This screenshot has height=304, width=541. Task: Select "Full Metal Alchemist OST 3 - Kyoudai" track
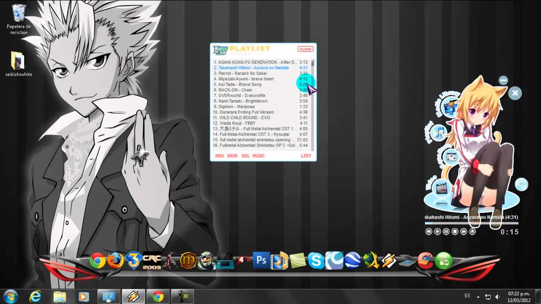point(261,134)
